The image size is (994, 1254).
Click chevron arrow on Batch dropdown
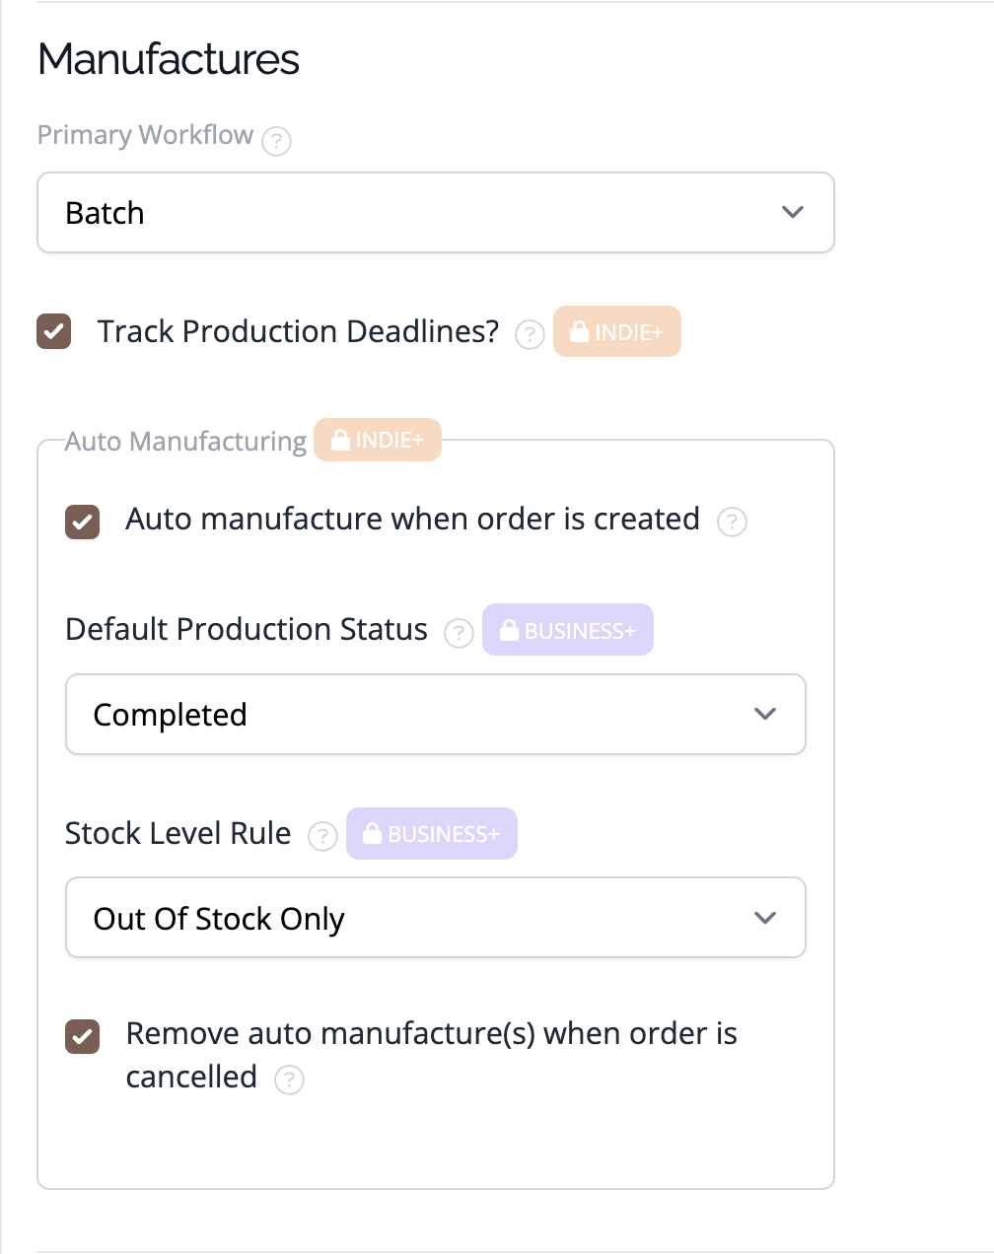click(x=793, y=213)
